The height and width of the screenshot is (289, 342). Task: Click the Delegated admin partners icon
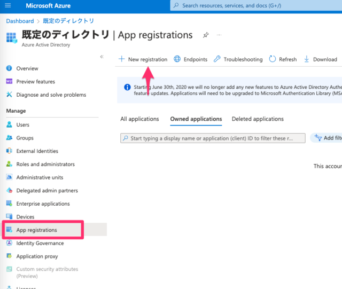(x=9, y=190)
